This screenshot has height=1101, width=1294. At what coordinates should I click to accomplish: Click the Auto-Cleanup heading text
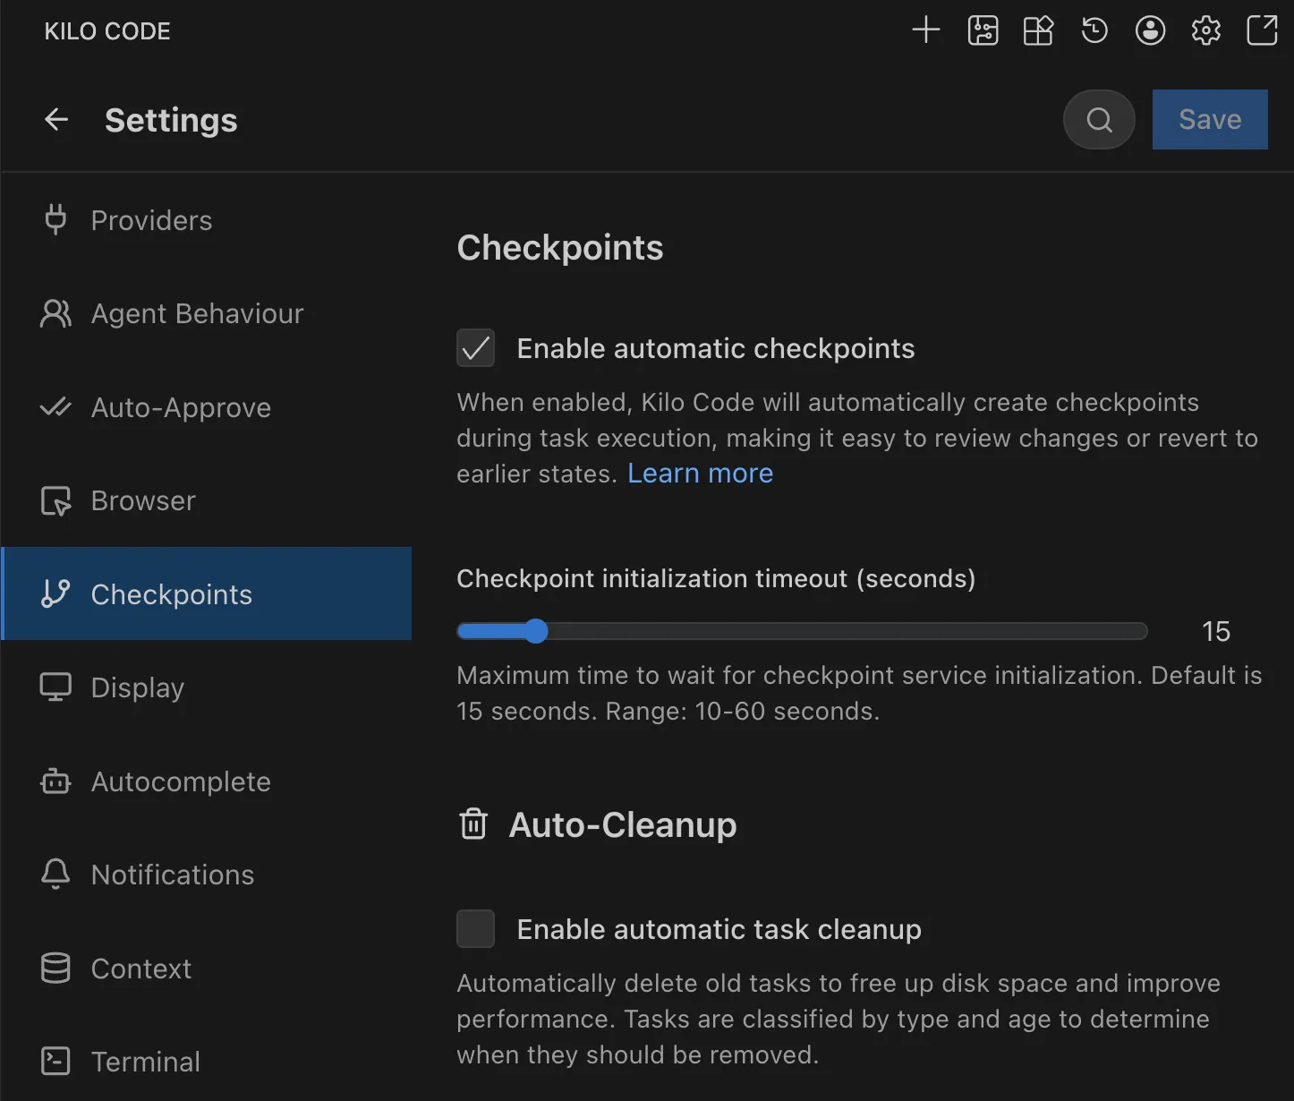click(x=623, y=824)
